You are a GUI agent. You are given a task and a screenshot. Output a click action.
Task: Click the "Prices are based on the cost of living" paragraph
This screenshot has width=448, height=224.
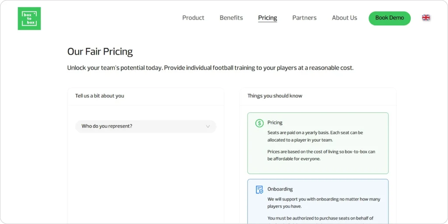[x=321, y=155]
